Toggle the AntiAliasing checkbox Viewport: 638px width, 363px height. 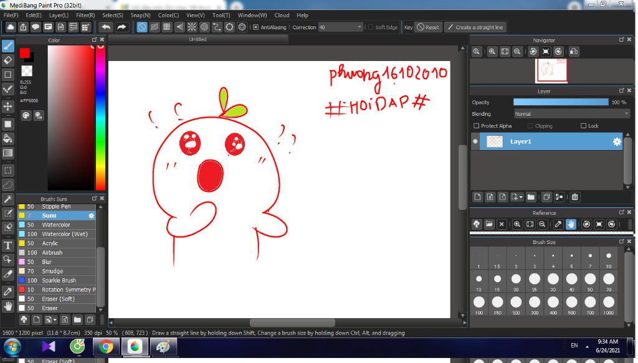[255, 27]
